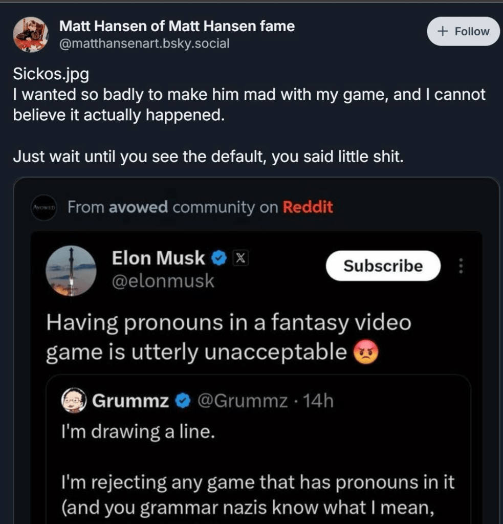The height and width of the screenshot is (524, 503).
Task: Click Grummz's avatar icon
Action: pyautogui.click(x=75, y=401)
